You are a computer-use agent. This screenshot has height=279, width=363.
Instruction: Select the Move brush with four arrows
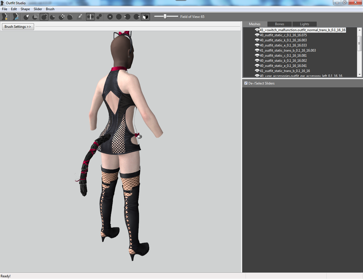pyautogui.click(x=62, y=17)
